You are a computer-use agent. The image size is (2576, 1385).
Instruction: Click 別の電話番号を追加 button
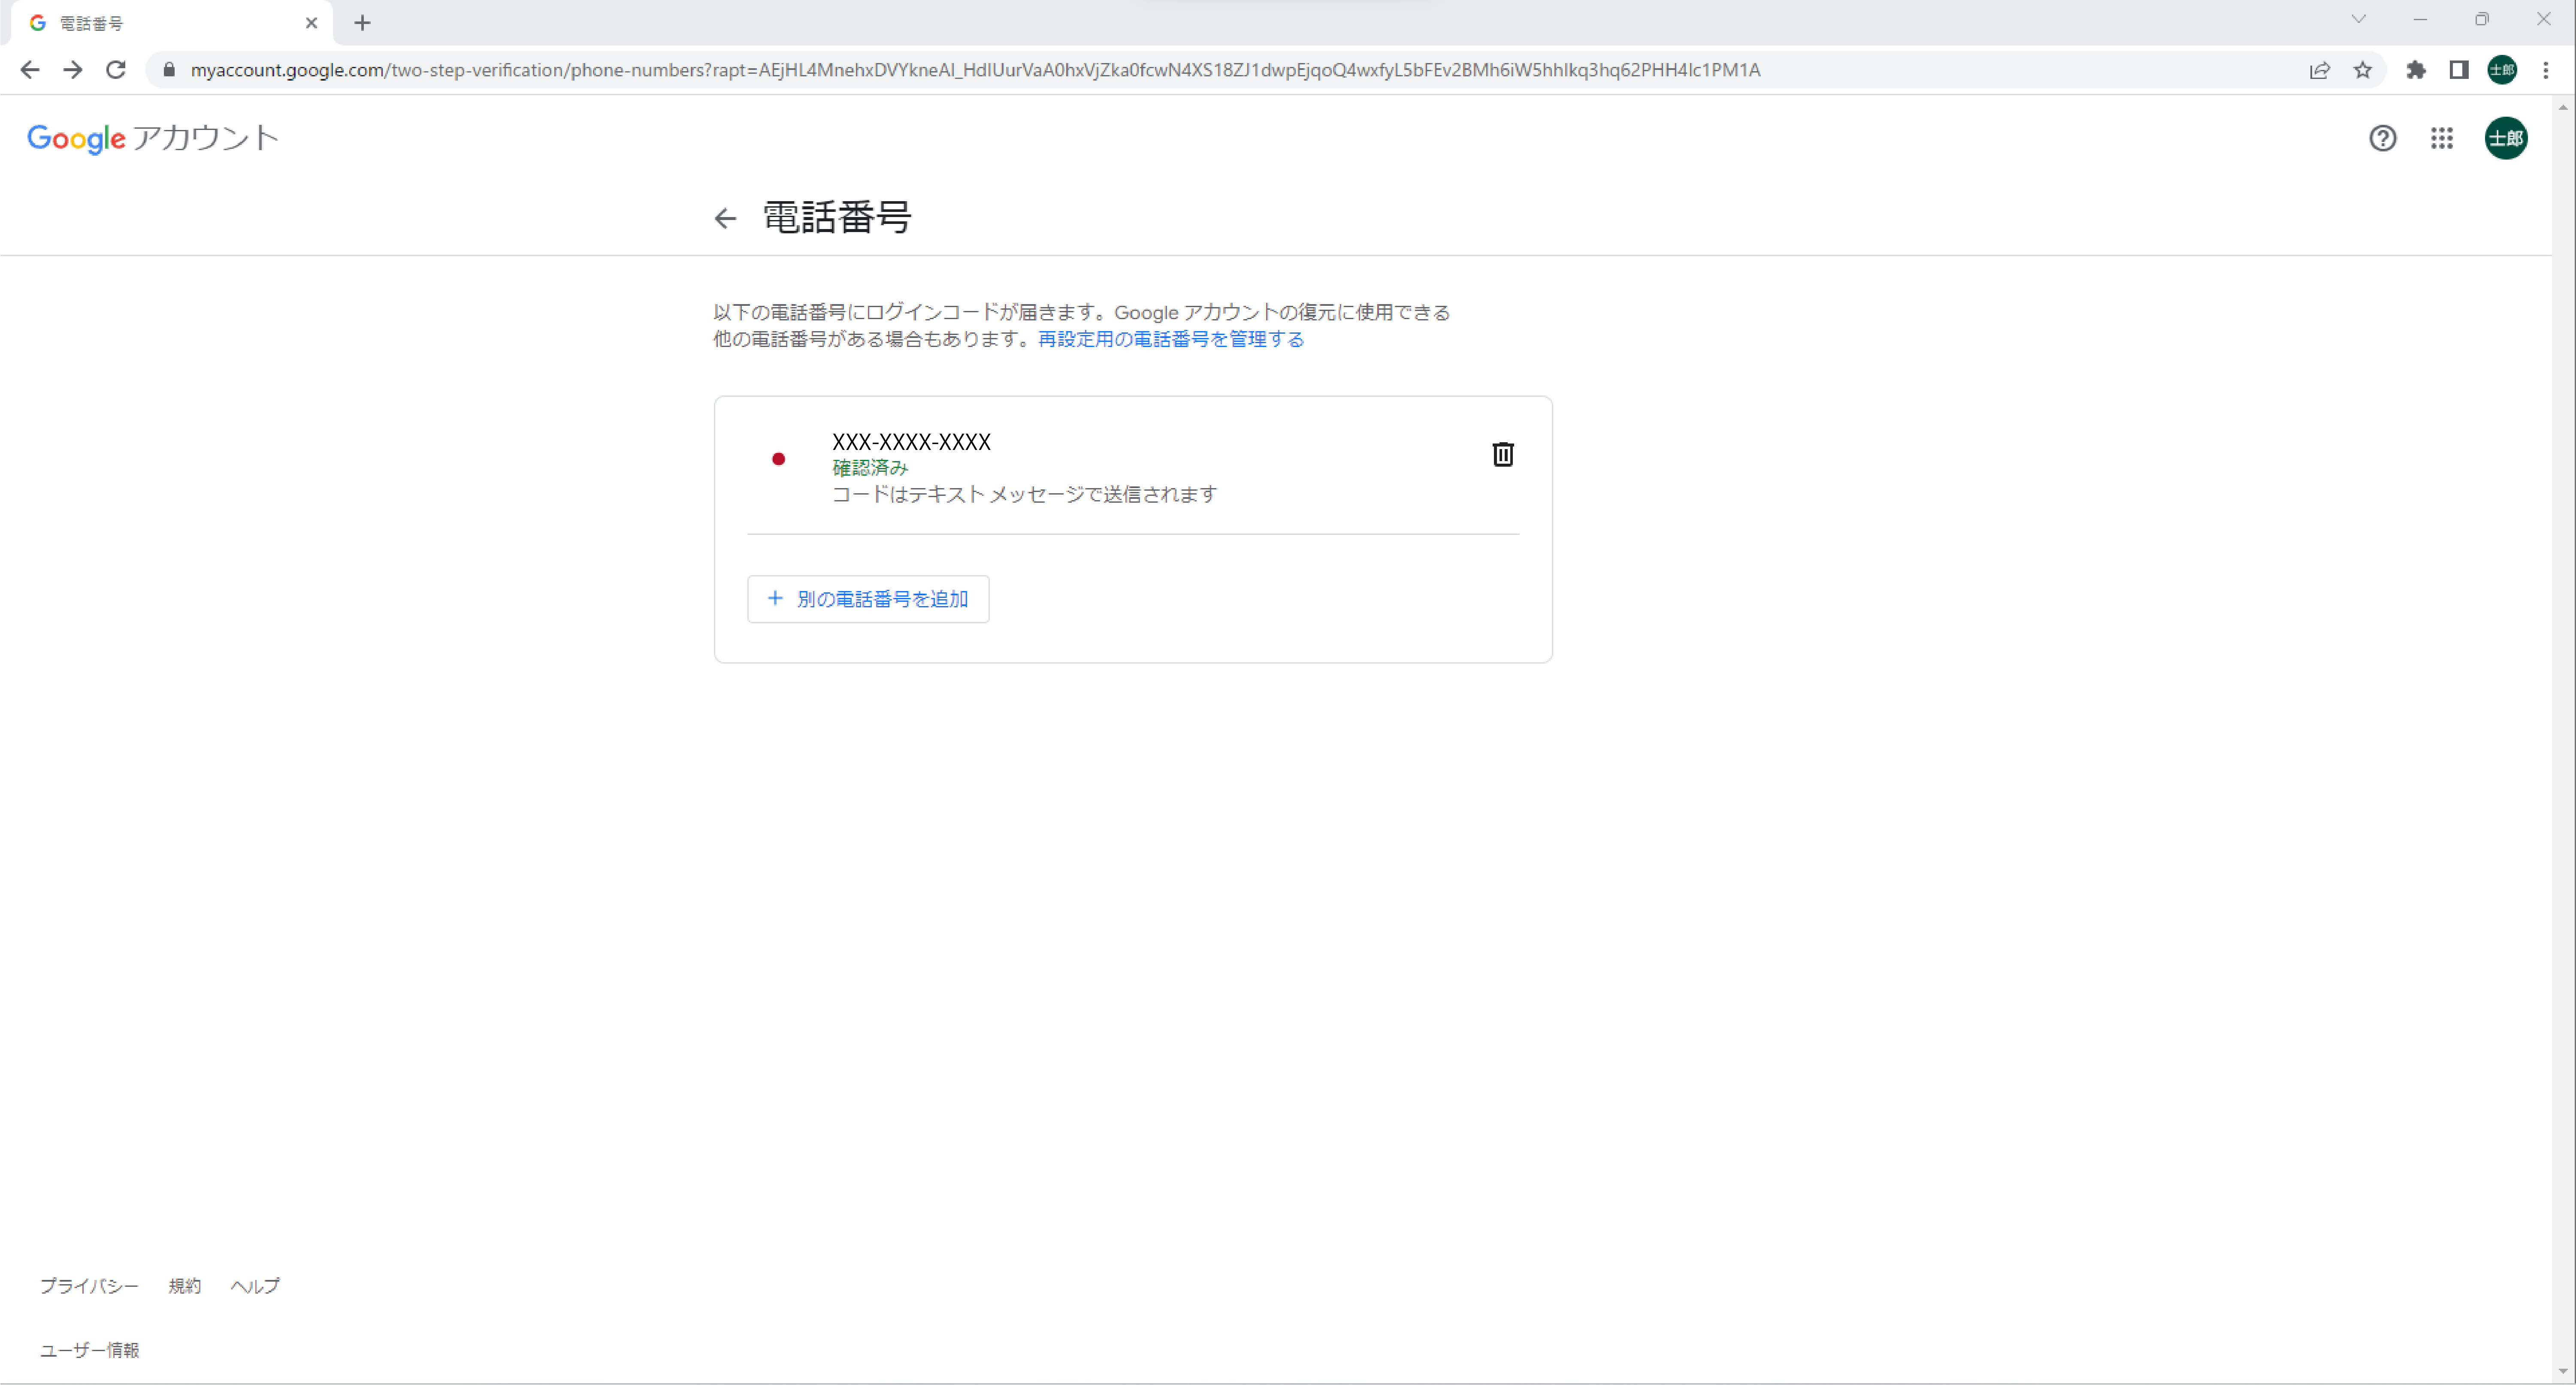point(868,599)
